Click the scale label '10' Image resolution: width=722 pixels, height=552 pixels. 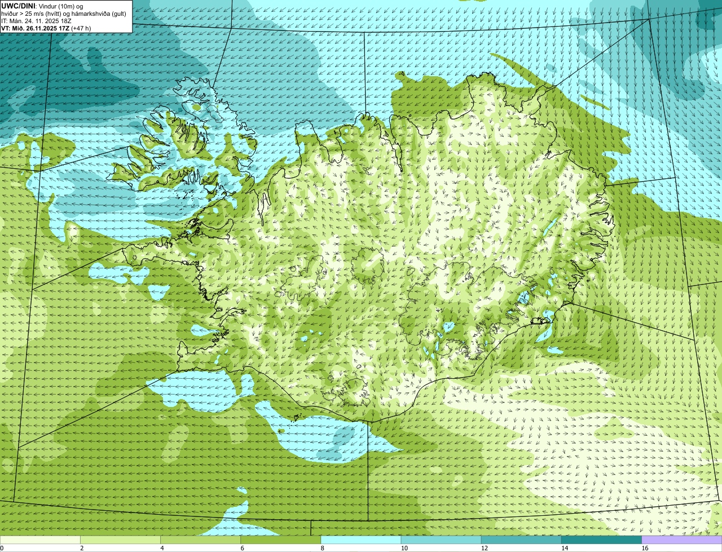404,548
